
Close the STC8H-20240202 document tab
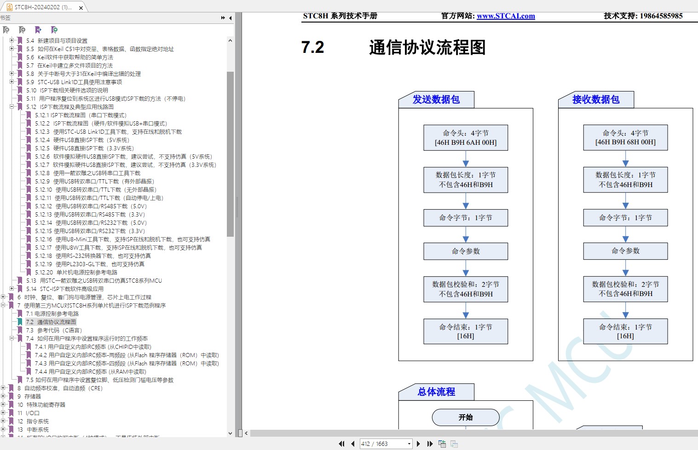point(81,8)
